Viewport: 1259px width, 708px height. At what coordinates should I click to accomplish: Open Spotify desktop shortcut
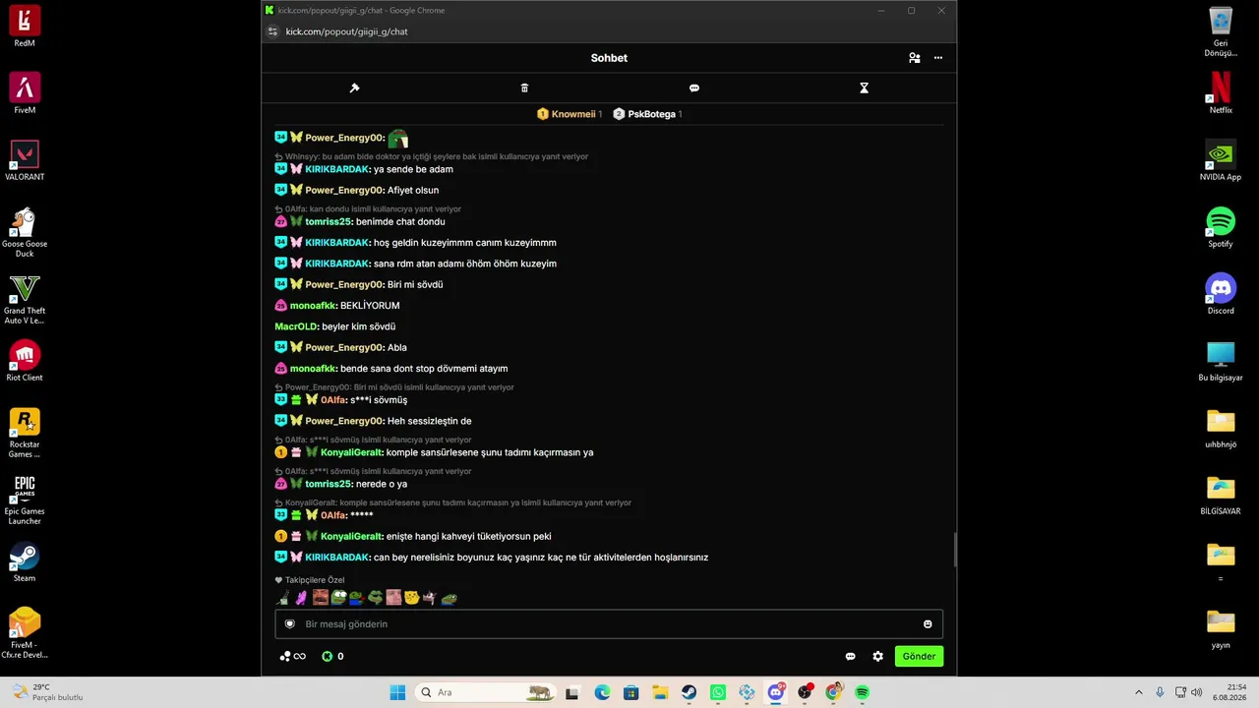pos(1221,227)
